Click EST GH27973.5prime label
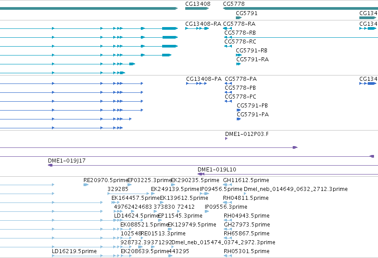This screenshot has height=258, width=378. (247, 225)
